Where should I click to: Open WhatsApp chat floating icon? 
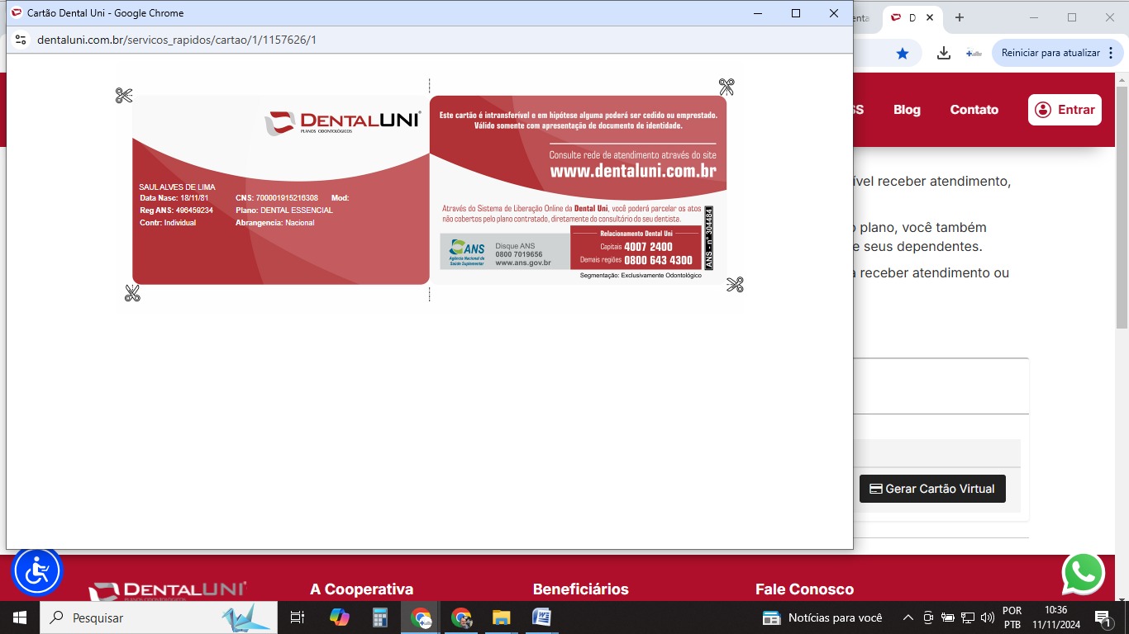coord(1084,573)
